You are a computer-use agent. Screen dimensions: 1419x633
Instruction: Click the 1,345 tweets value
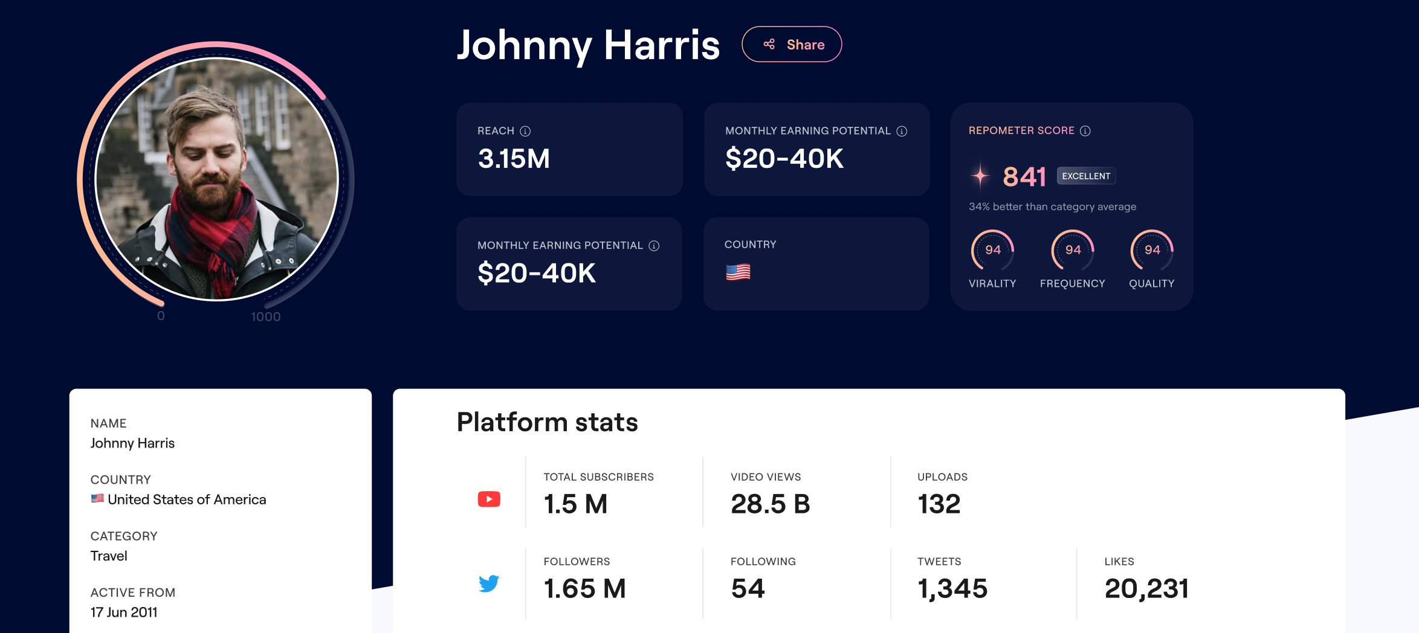tap(952, 589)
